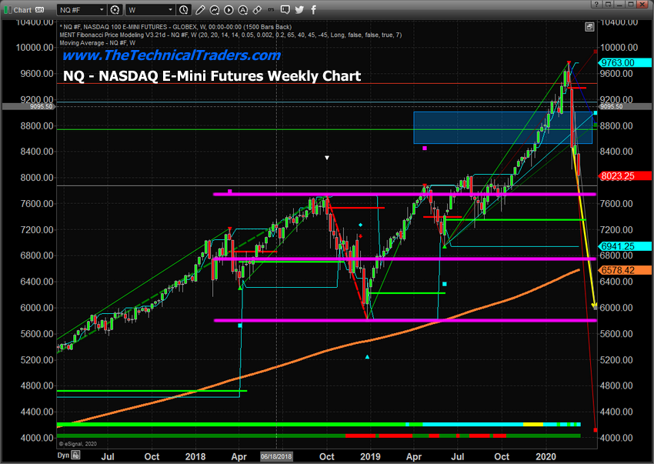The height and width of the screenshot is (464, 654).
Task: Select the MENT Fibonacci Price Modeling study label
Action: point(231,35)
